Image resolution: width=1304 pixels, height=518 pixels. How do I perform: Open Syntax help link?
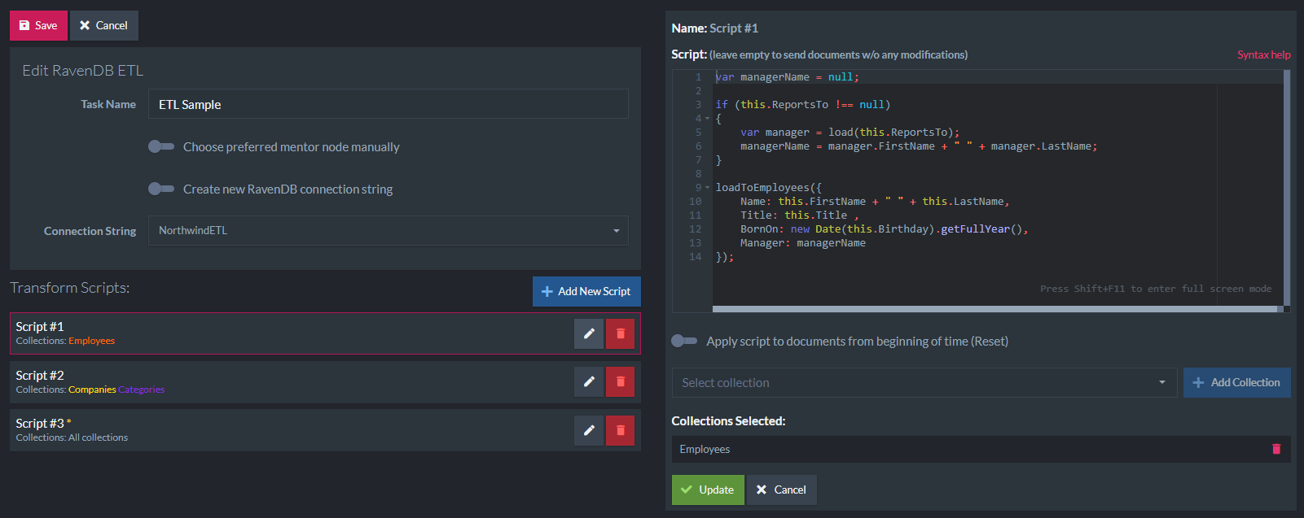[1263, 54]
